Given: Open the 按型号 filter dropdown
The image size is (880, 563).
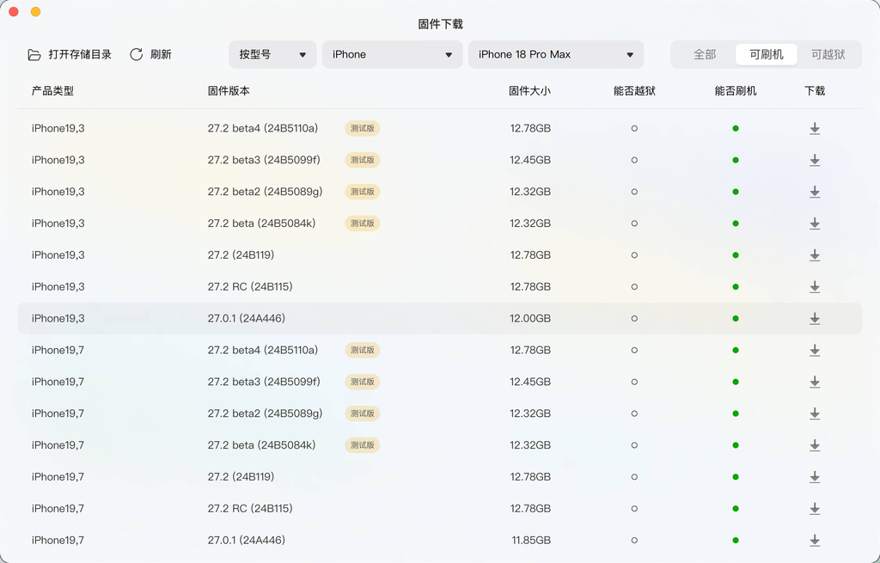Looking at the screenshot, I should click(x=272, y=54).
